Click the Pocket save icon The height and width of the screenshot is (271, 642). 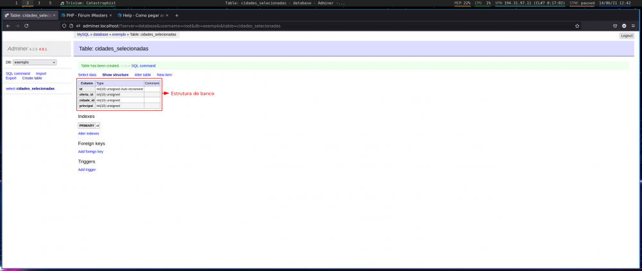614,26
